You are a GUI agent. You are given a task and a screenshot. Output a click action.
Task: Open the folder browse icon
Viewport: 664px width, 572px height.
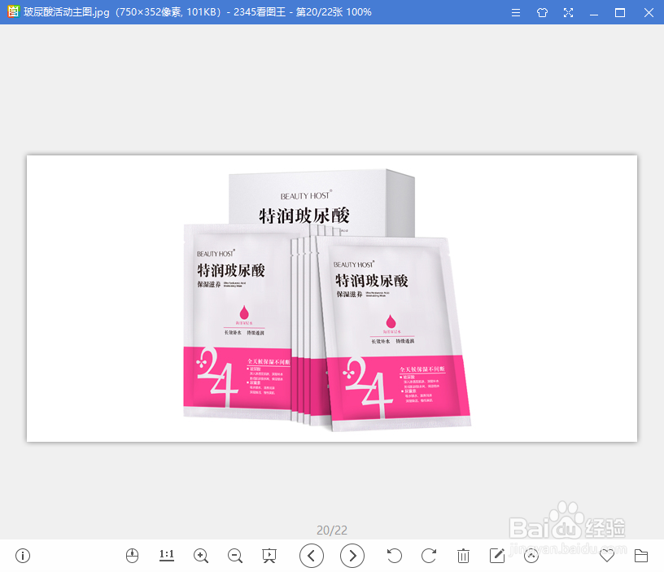point(641,556)
